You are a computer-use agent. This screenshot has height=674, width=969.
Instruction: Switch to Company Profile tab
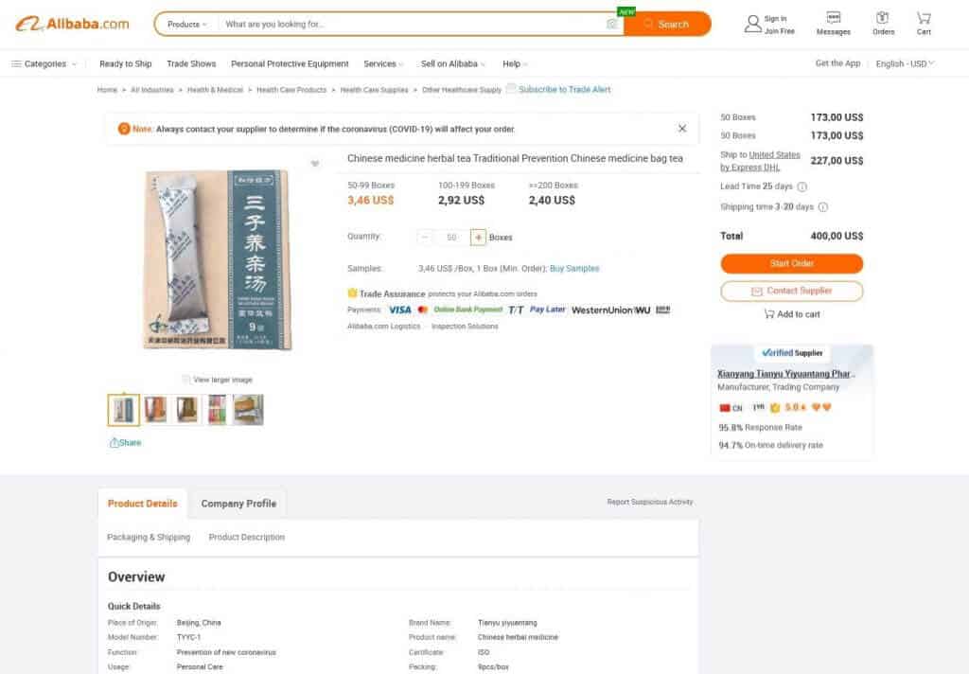(x=238, y=504)
